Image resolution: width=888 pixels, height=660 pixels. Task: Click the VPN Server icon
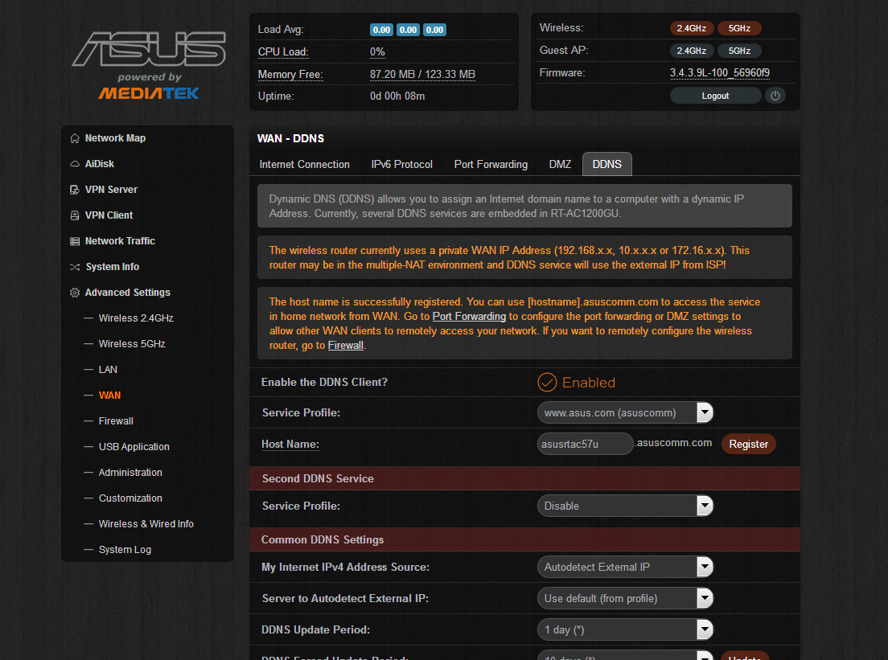coord(74,190)
